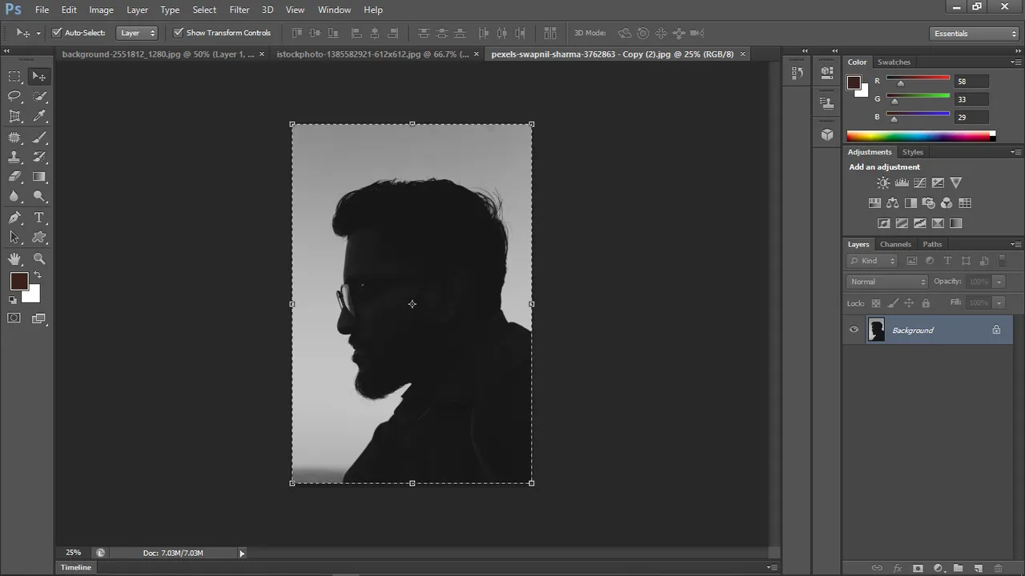Select the Eraser tool
The height and width of the screenshot is (576, 1025).
(x=14, y=177)
